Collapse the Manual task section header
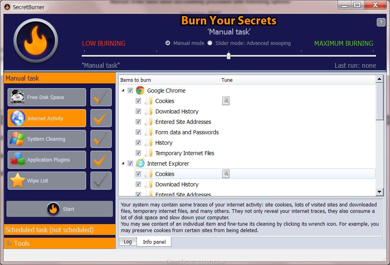The height and width of the screenshot is (265, 390). click(x=60, y=78)
